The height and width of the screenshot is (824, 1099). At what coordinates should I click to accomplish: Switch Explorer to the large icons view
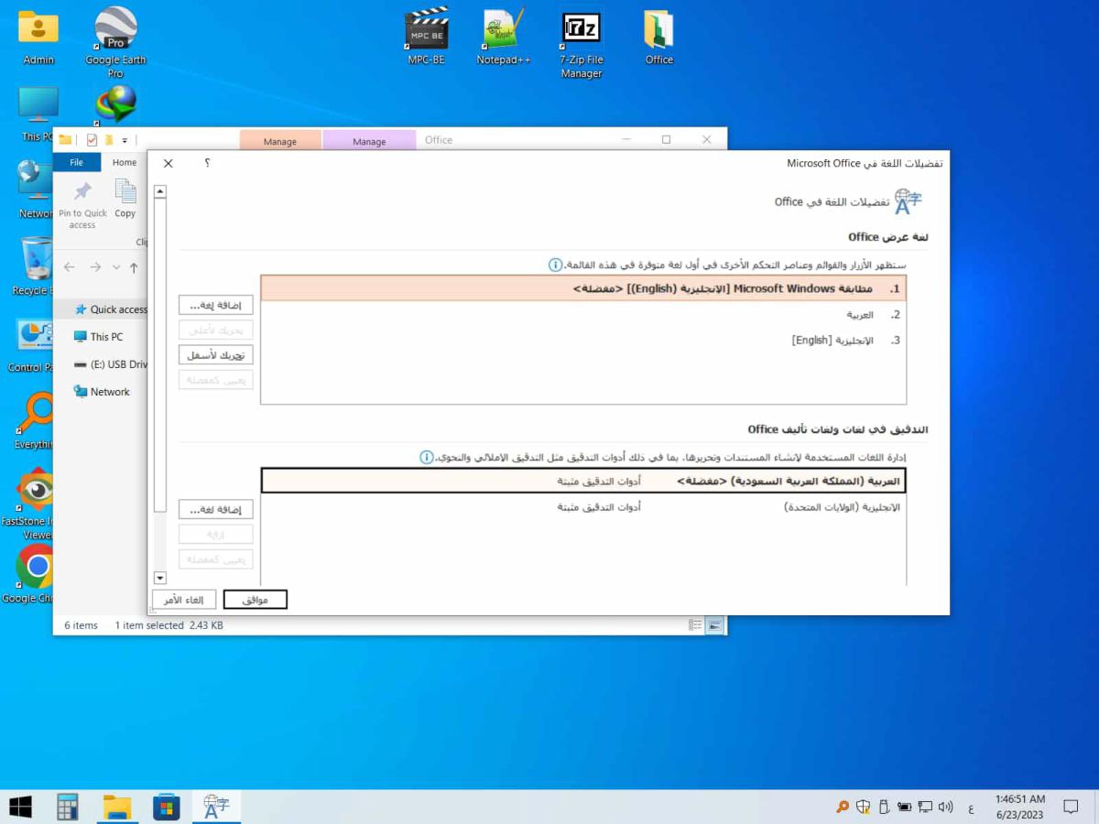point(714,625)
